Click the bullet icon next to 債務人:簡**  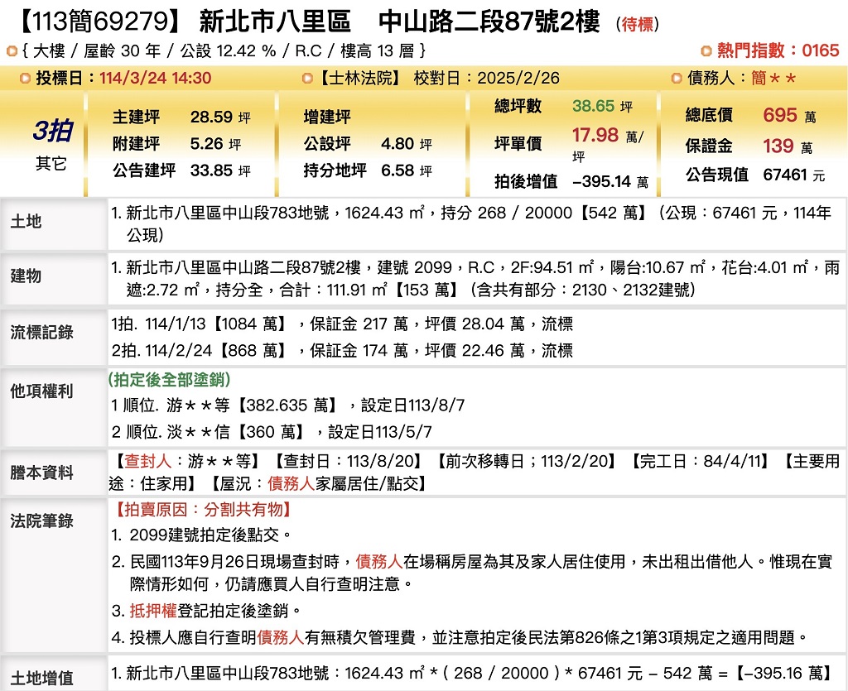[677, 79]
